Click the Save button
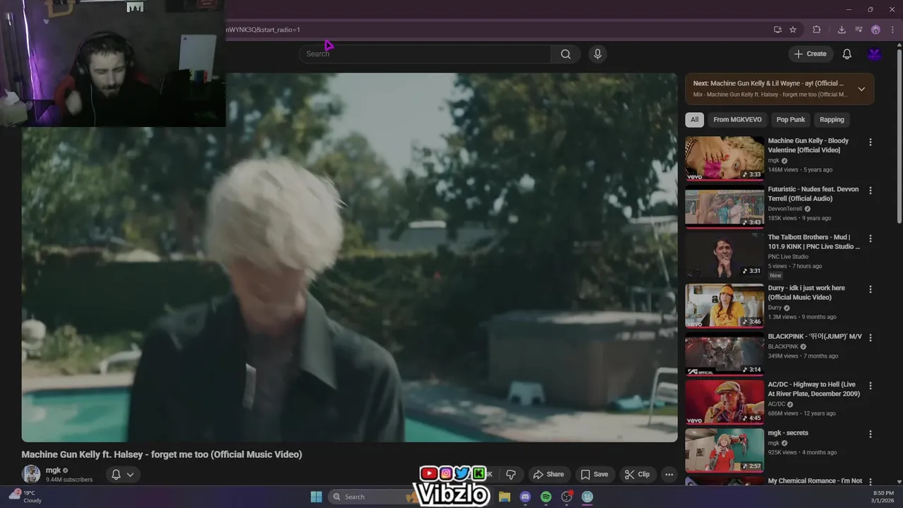Image resolution: width=903 pixels, height=508 pixels. (x=594, y=474)
